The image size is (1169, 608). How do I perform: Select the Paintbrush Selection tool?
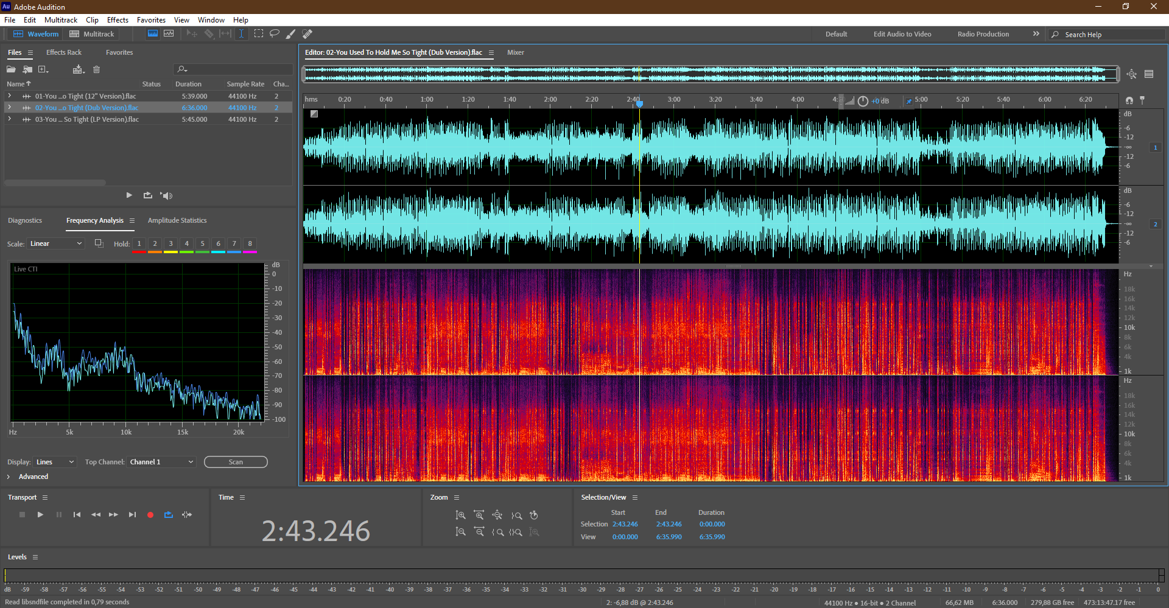click(290, 33)
